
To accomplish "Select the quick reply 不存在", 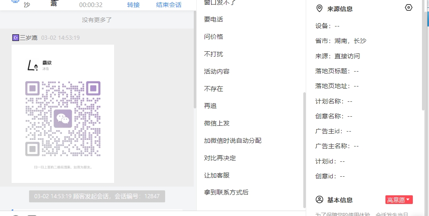I will 213,89.
